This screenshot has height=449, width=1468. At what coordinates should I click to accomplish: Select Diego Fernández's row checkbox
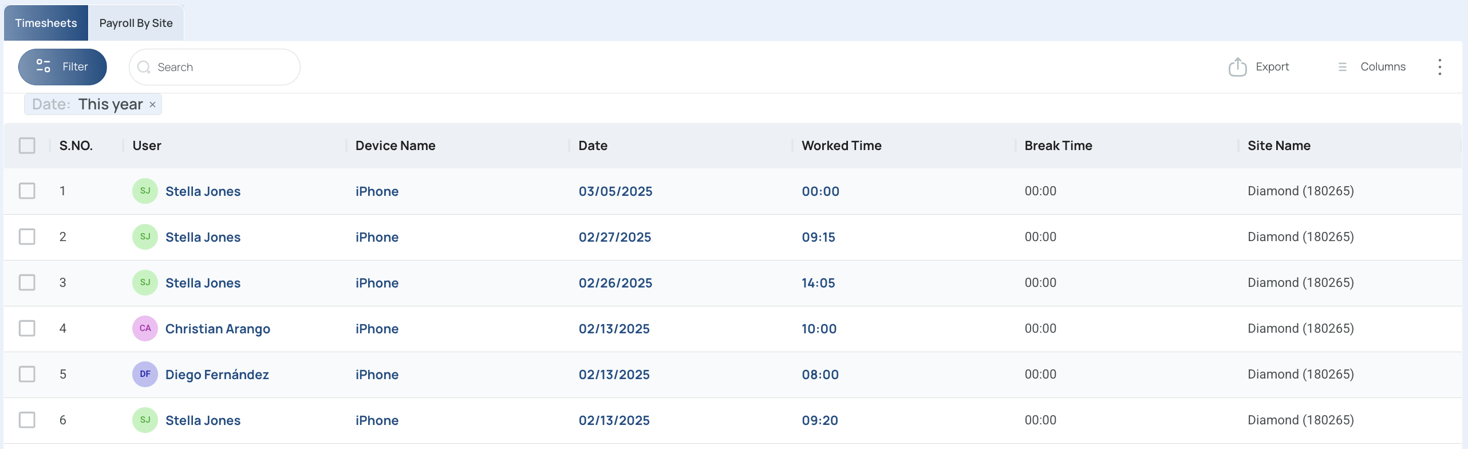click(27, 374)
